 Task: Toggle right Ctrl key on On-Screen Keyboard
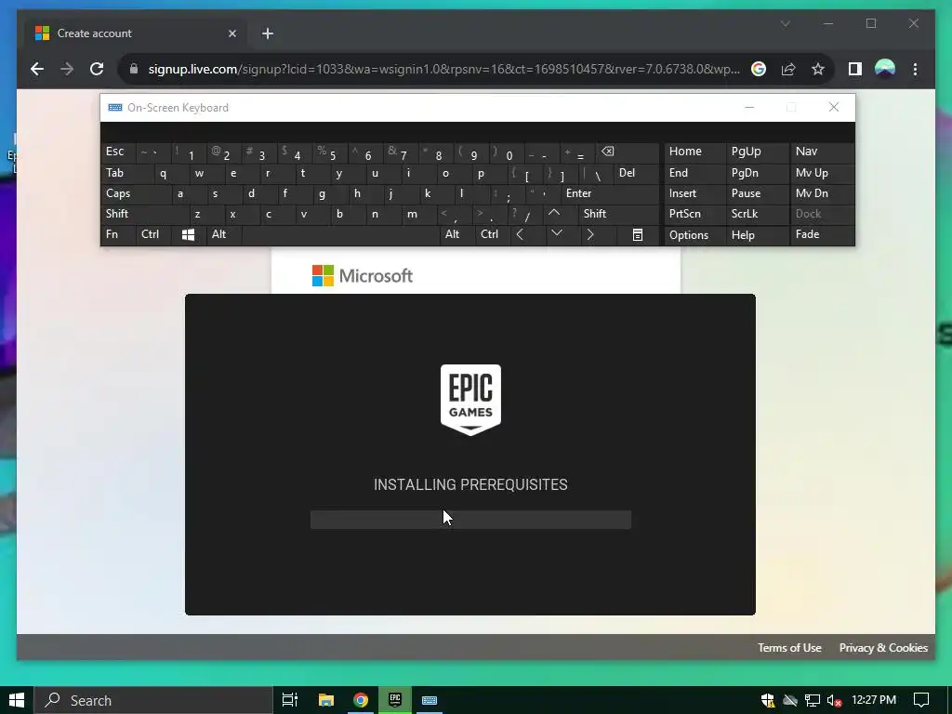492,234
